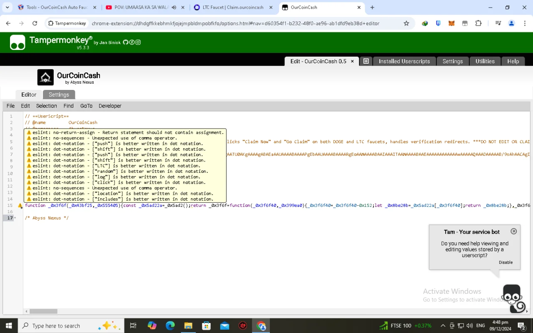The height and width of the screenshot is (333, 533).
Task: Click the address bar URL
Action: click(235, 23)
